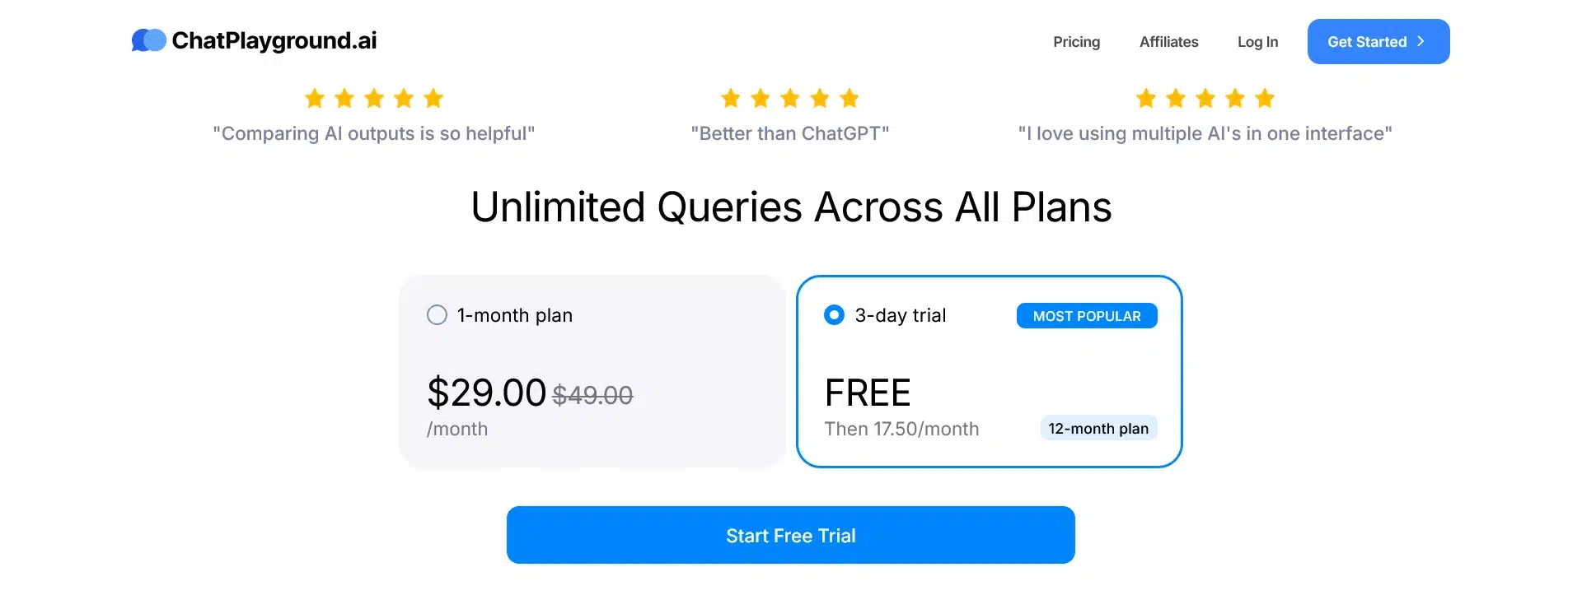The height and width of the screenshot is (595, 1582).
Task: Click the first gold star under the logo
Action: tap(314, 98)
